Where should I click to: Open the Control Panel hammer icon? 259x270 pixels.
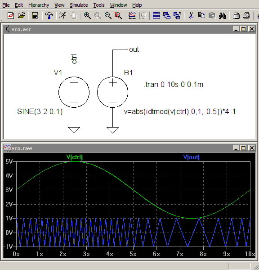coord(49,16)
